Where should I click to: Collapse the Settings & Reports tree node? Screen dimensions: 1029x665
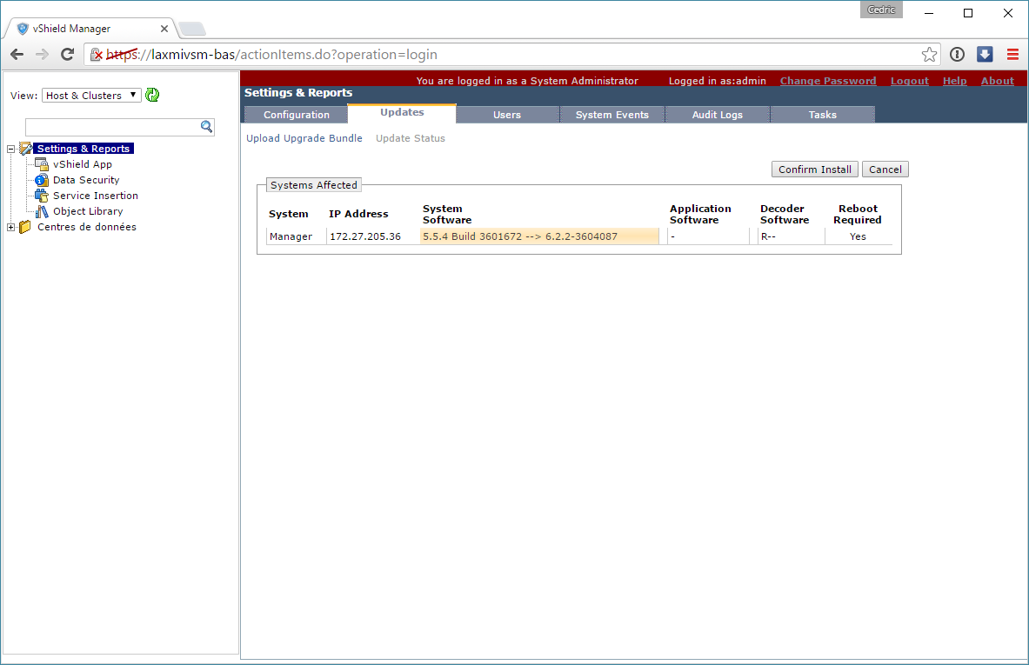pos(11,149)
